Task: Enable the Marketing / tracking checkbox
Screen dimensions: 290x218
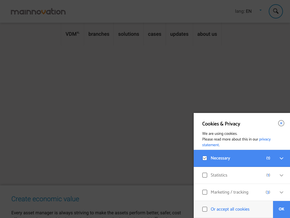Action: 205,192
